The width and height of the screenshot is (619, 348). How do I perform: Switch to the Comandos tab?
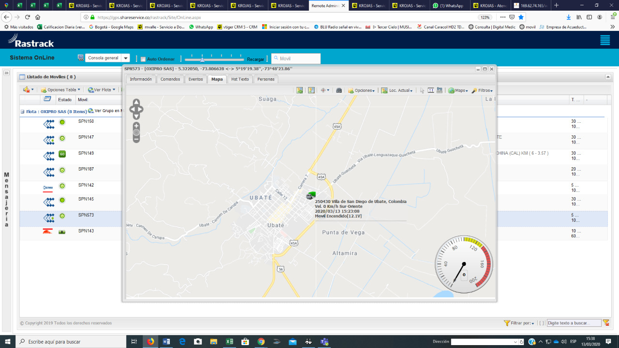170,79
